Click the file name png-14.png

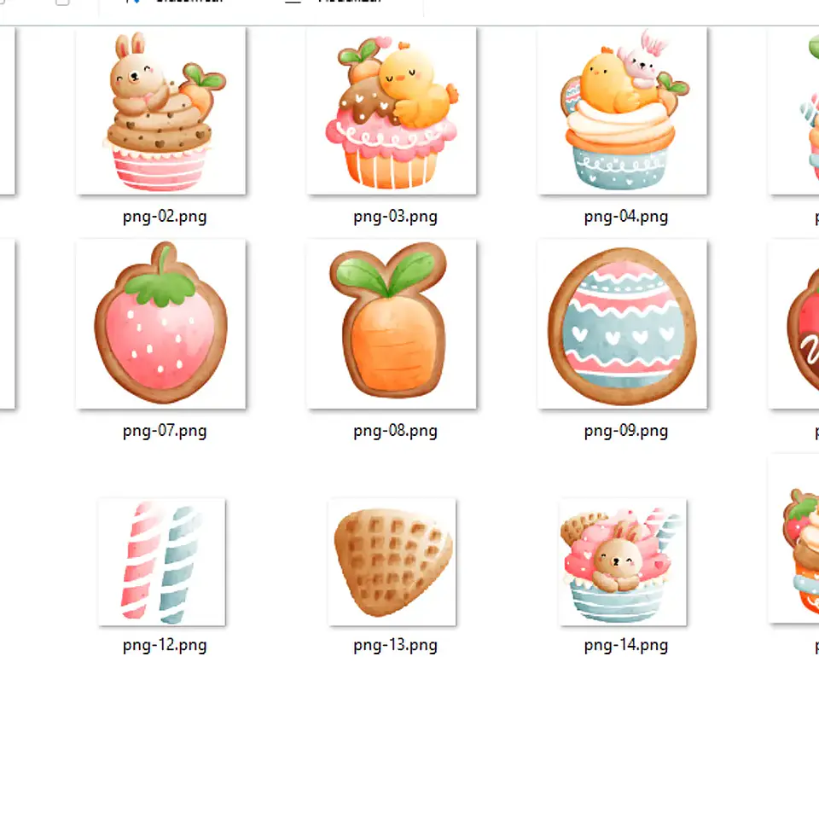click(x=625, y=646)
